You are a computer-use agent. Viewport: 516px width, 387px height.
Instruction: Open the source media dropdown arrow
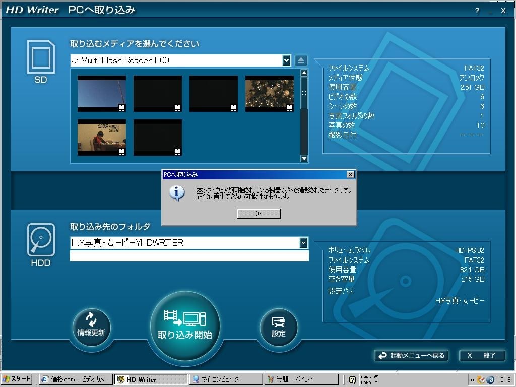point(286,60)
